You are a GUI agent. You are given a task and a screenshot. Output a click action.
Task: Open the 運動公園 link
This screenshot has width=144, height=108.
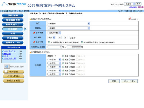click(7, 54)
